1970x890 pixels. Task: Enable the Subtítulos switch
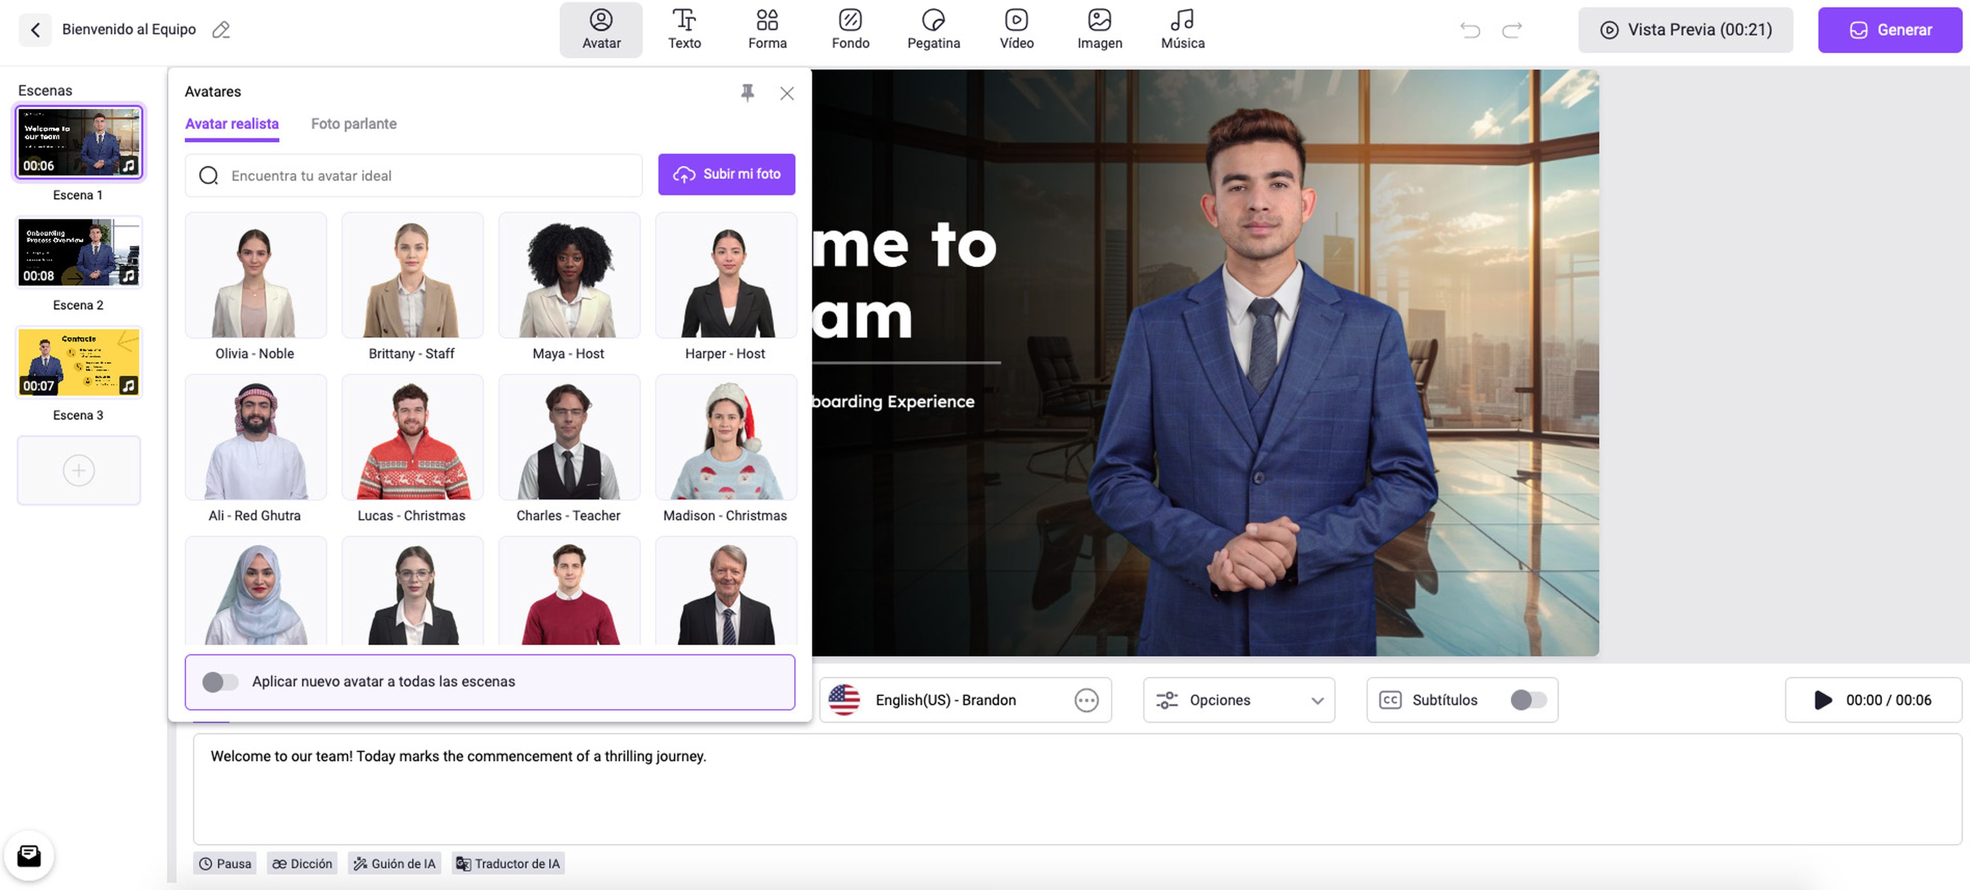1529,700
